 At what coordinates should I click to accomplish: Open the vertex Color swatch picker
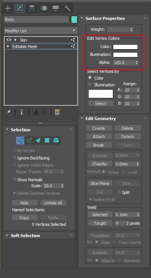coord(125,47)
